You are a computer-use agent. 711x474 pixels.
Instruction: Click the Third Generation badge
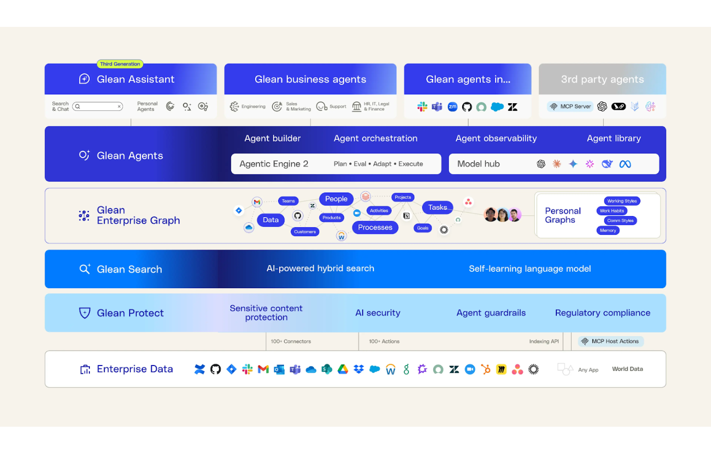tap(120, 64)
